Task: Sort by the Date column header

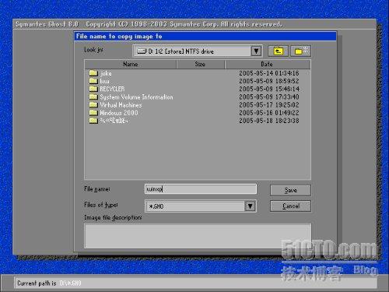Action: pos(267,64)
